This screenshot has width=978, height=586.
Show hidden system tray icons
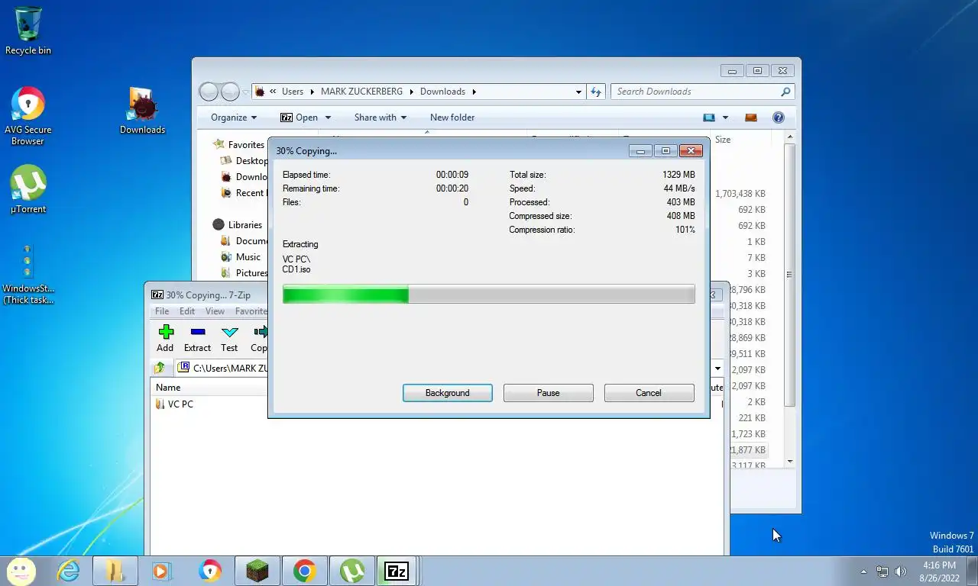click(863, 572)
